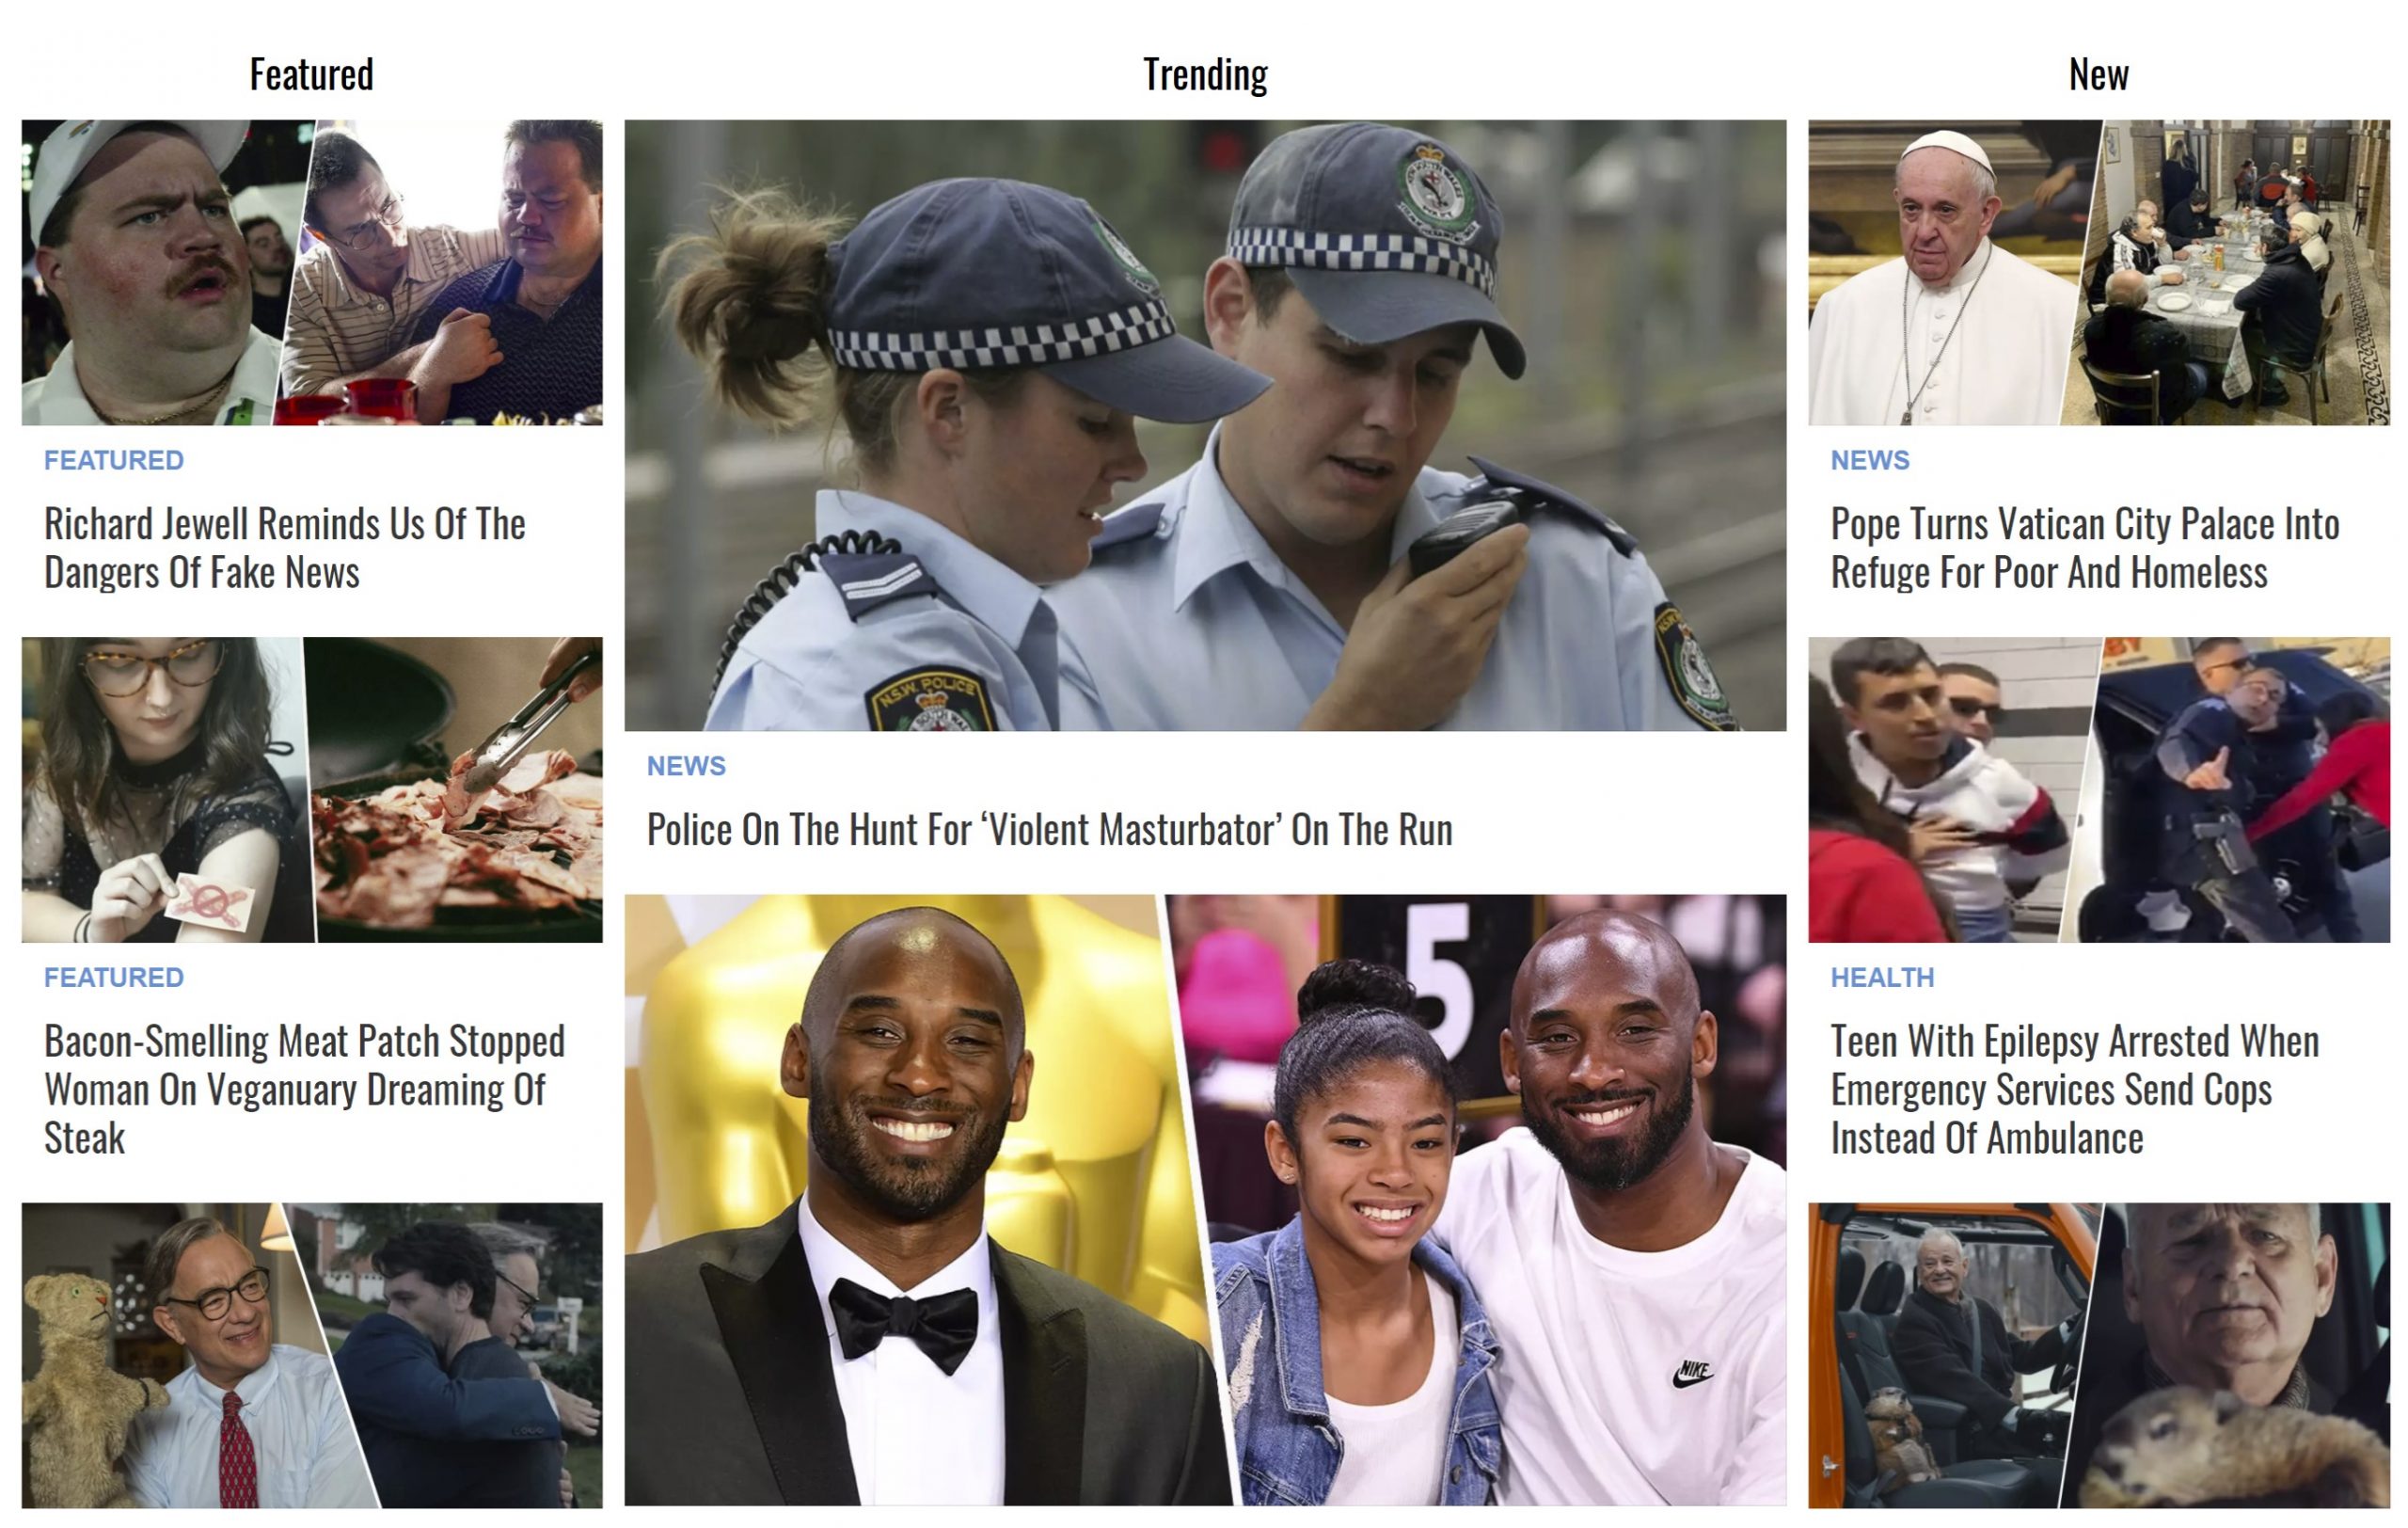Click the Pope Francis thumbnail image
The width and height of the screenshot is (2408, 1528).
pyautogui.click(x=2099, y=273)
